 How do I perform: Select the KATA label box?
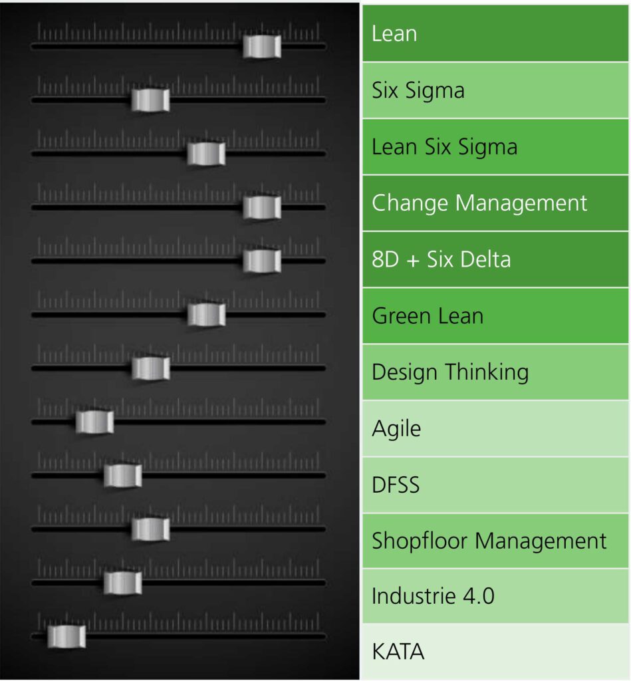495,652
